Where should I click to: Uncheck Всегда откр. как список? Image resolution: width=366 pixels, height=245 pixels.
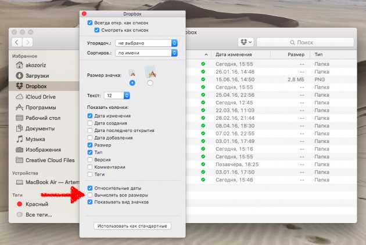90,23
